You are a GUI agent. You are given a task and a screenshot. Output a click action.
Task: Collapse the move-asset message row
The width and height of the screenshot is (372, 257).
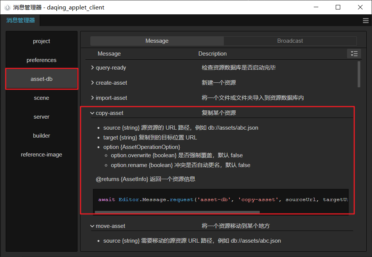click(92, 226)
